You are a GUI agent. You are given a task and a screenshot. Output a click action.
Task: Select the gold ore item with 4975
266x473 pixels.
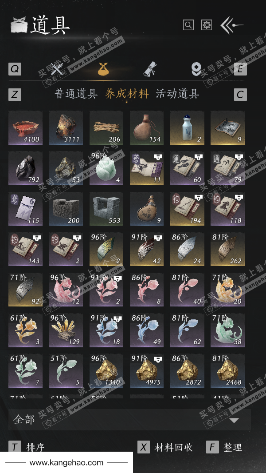coord(147,371)
